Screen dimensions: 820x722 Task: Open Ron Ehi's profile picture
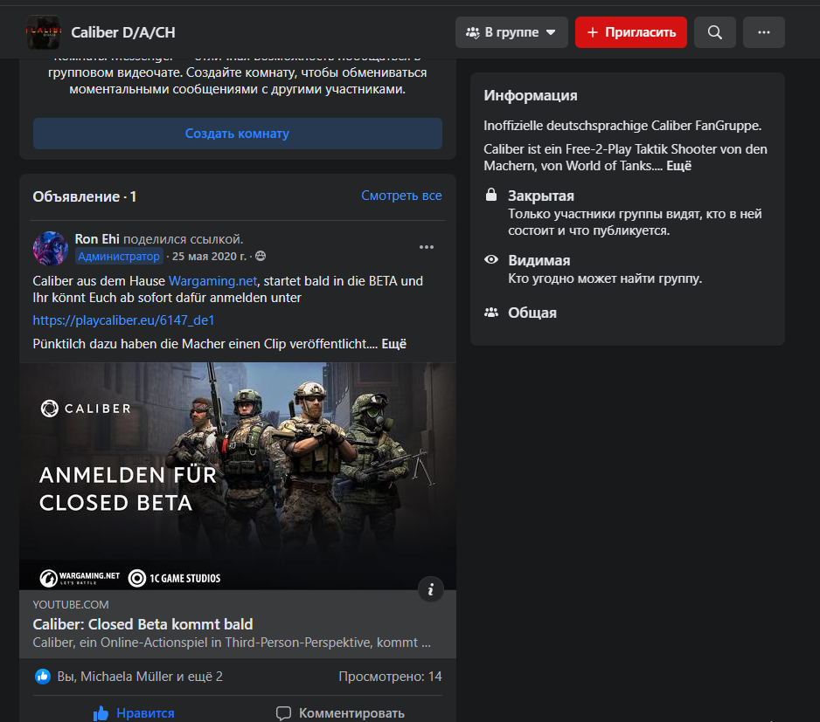pos(50,248)
